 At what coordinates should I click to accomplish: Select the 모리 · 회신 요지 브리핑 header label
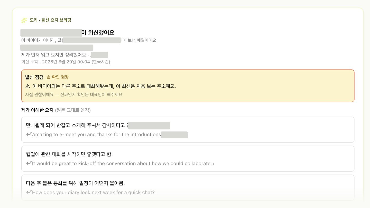click(50, 20)
